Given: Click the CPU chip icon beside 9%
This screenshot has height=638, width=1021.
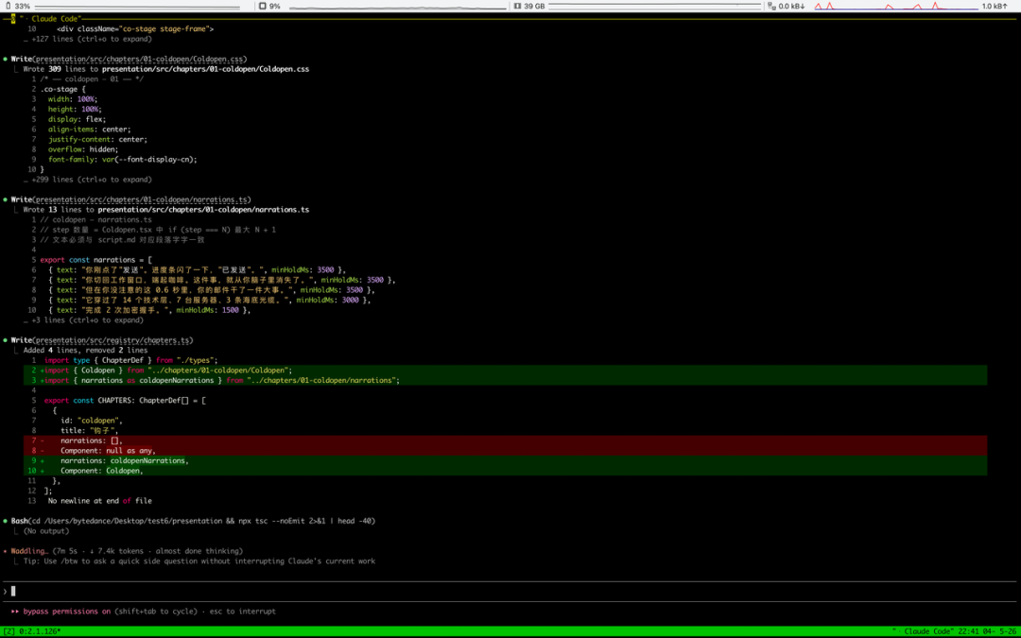Looking at the screenshot, I should [x=263, y=6].
